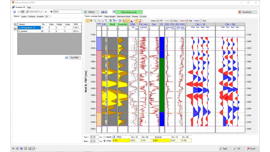This screenshot has height=152, width=270.
Task: Switch to the Seismic tab
Action: pos(16,16)
